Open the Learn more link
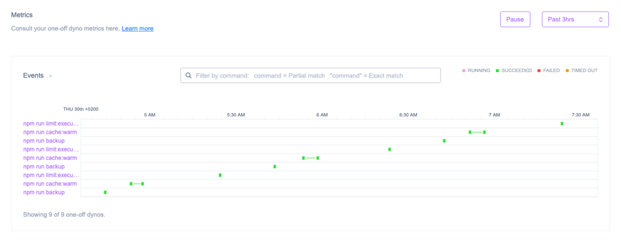 137,28
